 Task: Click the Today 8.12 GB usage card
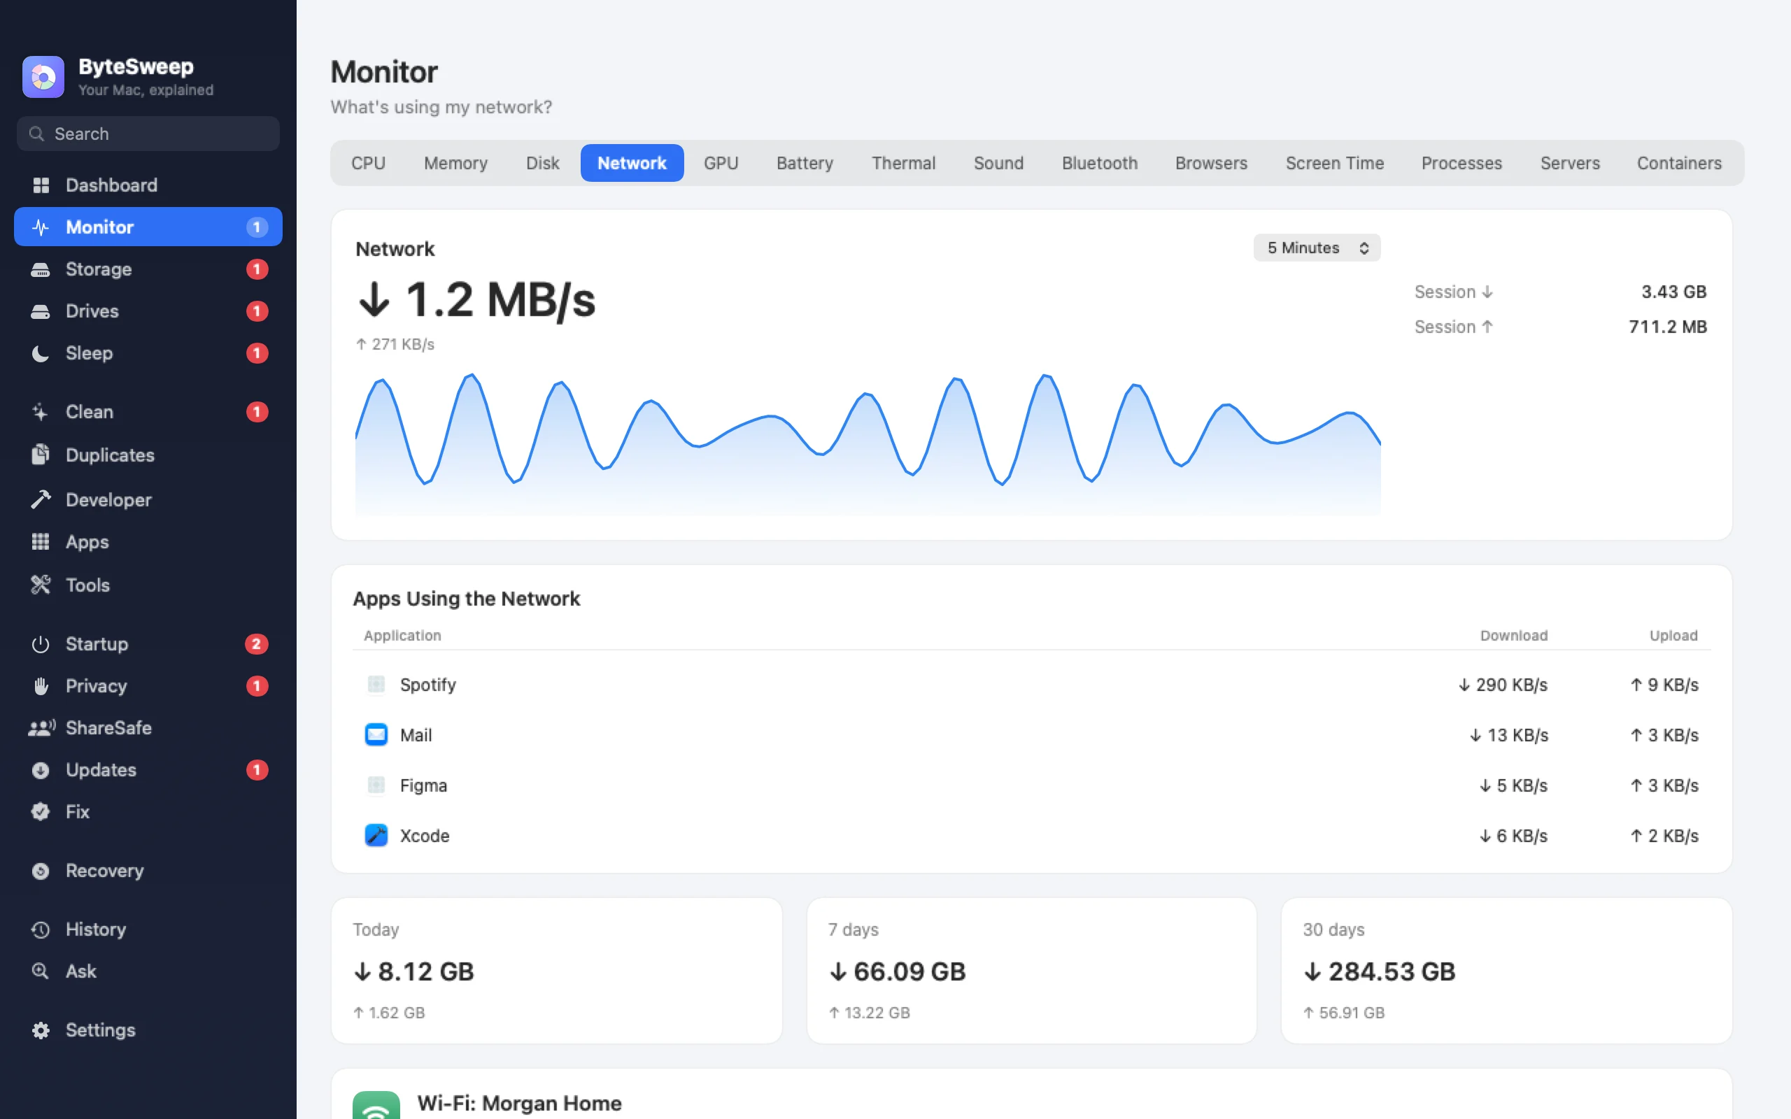tap(557, 971)
